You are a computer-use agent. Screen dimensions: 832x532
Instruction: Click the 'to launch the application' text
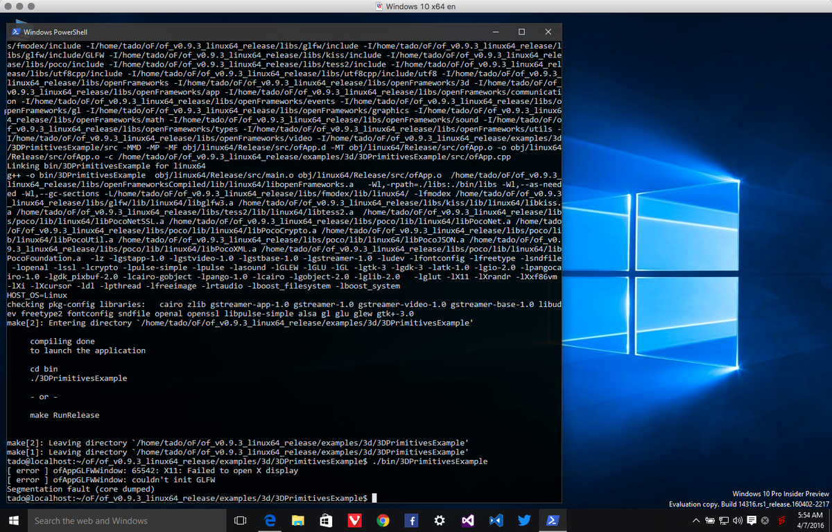pos(87,351)
